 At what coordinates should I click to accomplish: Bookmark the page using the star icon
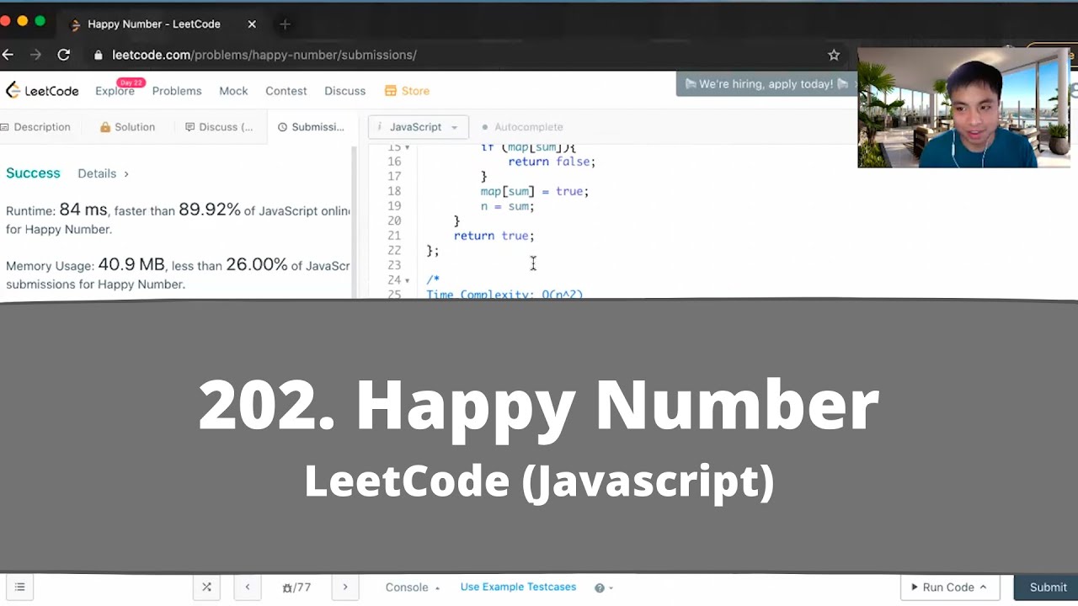[834, 55]
